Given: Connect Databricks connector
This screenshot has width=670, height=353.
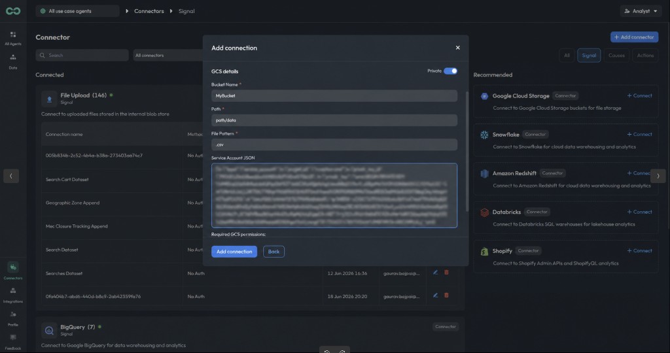Looking at the screenshot, I should [x=640, y=212].
